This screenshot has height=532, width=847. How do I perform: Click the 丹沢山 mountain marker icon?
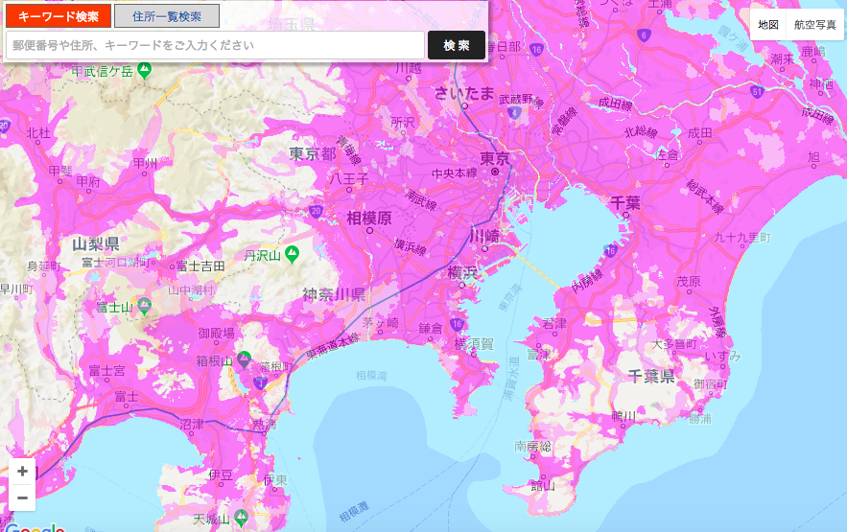293,254
